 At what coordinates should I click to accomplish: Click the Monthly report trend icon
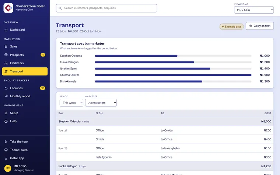pos(6,96)
